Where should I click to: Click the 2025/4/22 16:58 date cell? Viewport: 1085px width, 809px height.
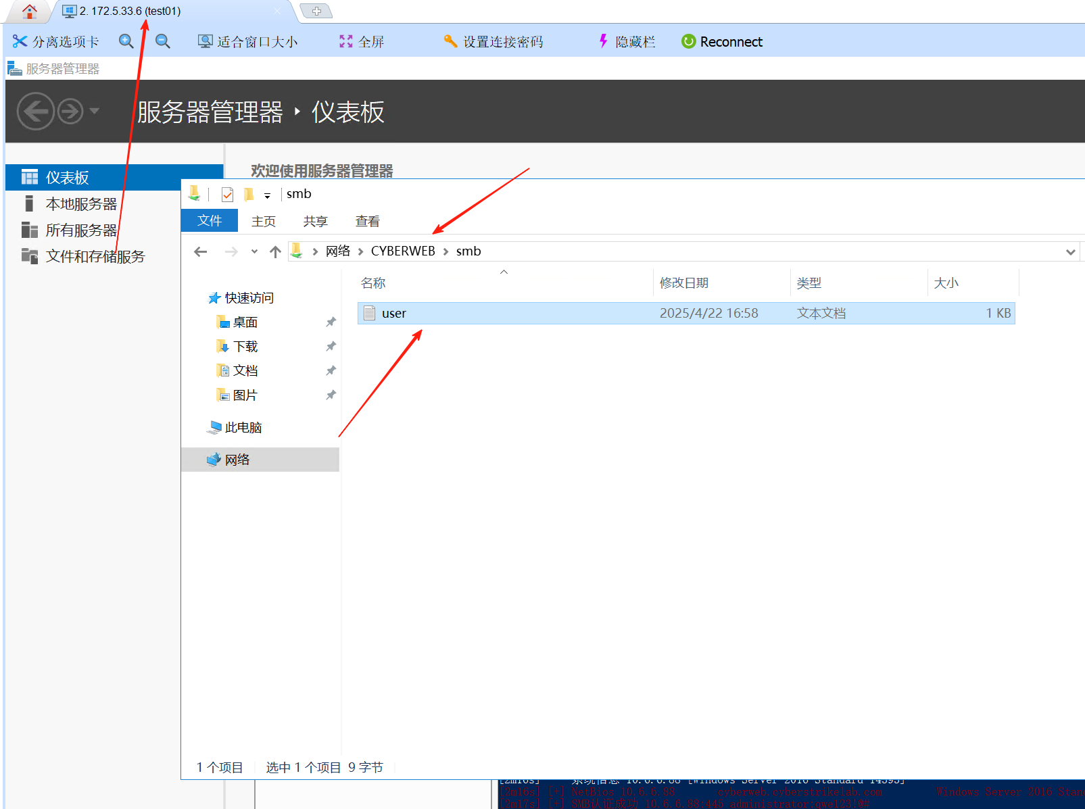[709, 313]
